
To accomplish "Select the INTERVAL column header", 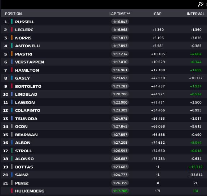I will coord(195,14).
